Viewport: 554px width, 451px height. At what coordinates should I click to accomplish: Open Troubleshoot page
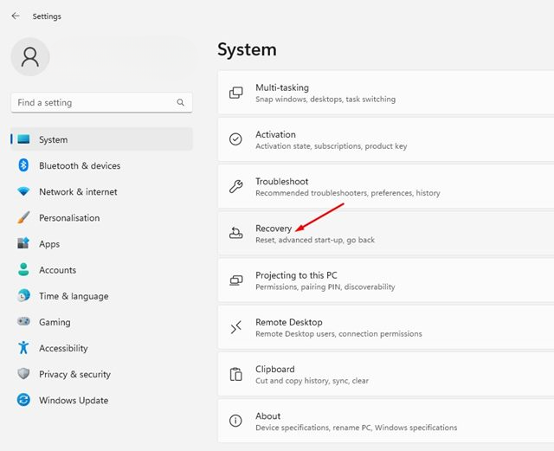coord(386,186)
